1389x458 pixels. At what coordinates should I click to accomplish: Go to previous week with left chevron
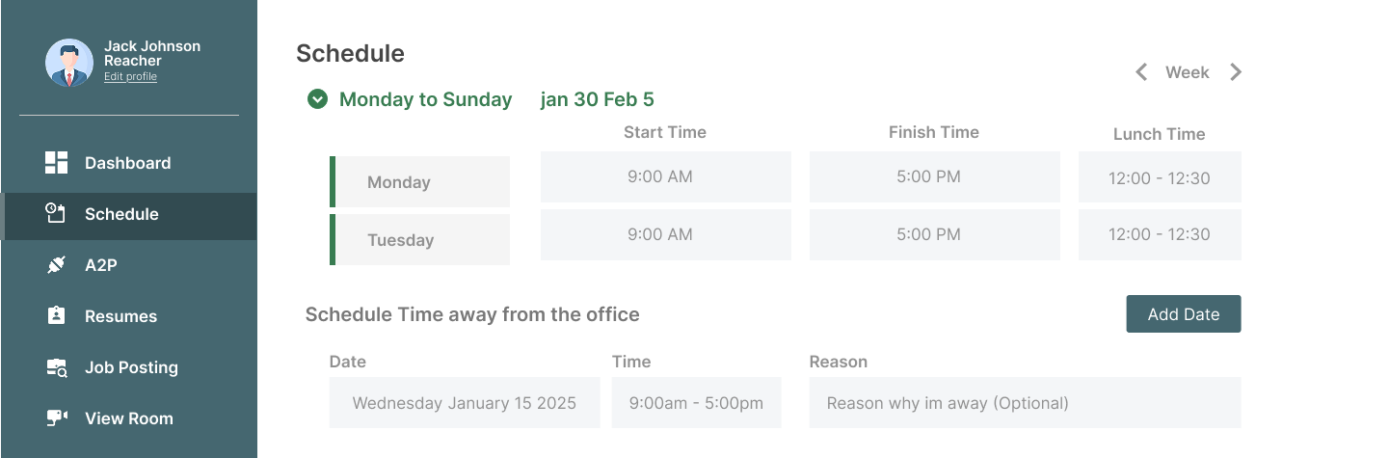point(1141,72)
